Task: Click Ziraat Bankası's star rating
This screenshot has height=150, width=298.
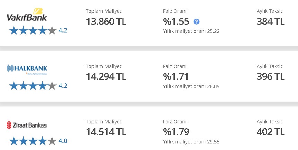Action: [33, 141]
